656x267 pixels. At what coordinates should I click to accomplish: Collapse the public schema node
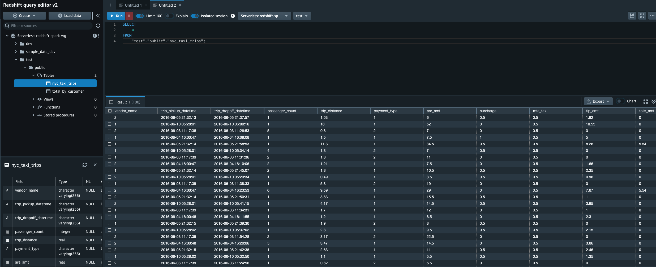click(x=25, y=67)
